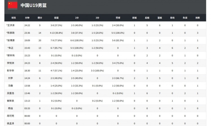Click the China flag icon
Viewport: 211px width, 126px height.
pyautogui.click(x=12, y=5)
